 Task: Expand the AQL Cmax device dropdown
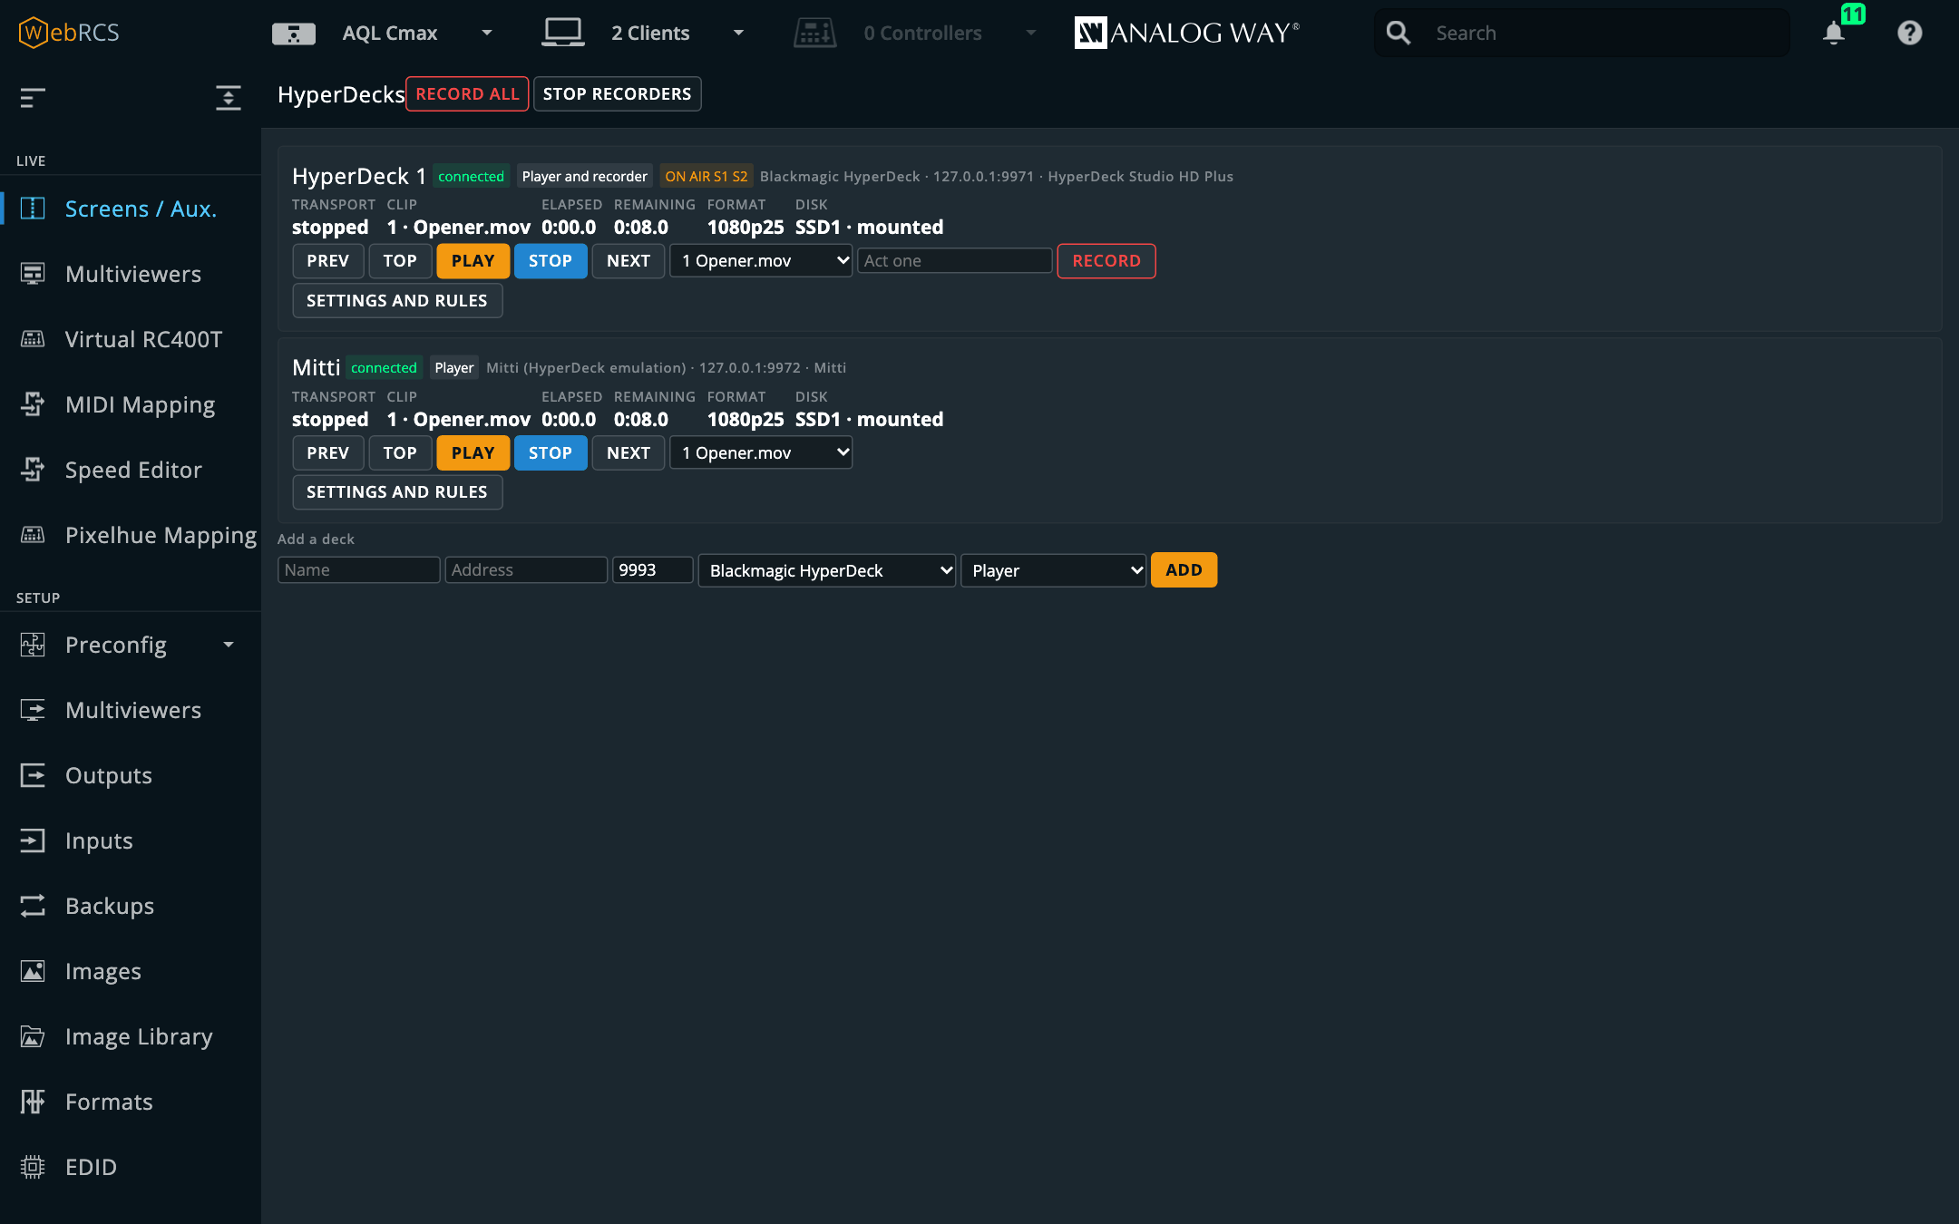click(487, 34)
